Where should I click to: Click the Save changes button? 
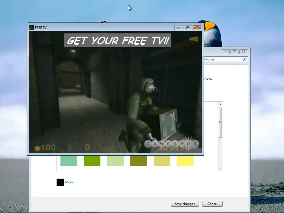tap(185, 204)
